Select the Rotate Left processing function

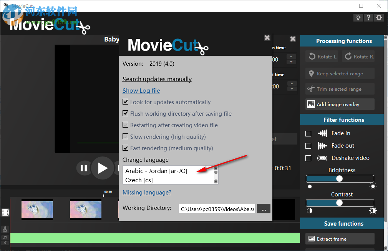[322, 56]
